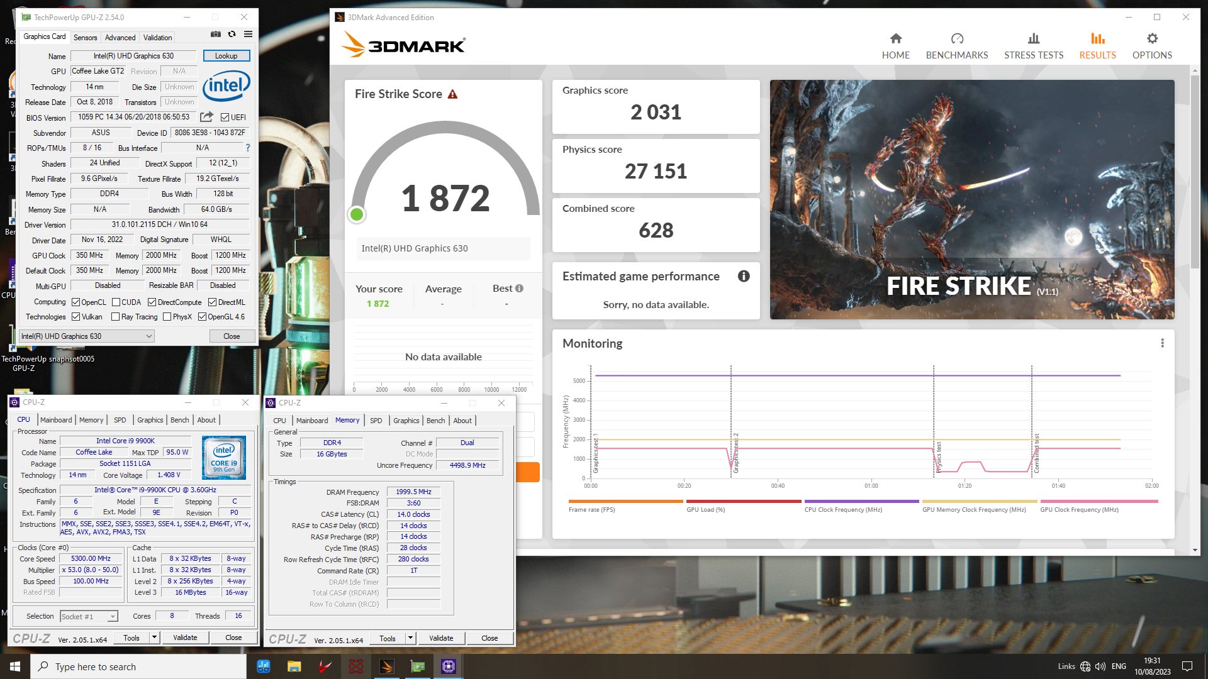1208x679 pixels.
Task: Click Tools button in left CPU-Z window
Action: point(131,638)
